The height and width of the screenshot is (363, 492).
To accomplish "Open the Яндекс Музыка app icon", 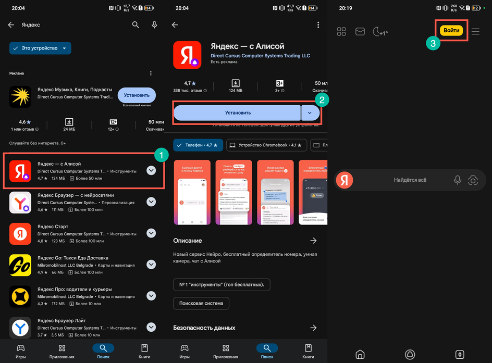I will pyautogui.click(x=20, y=96).
